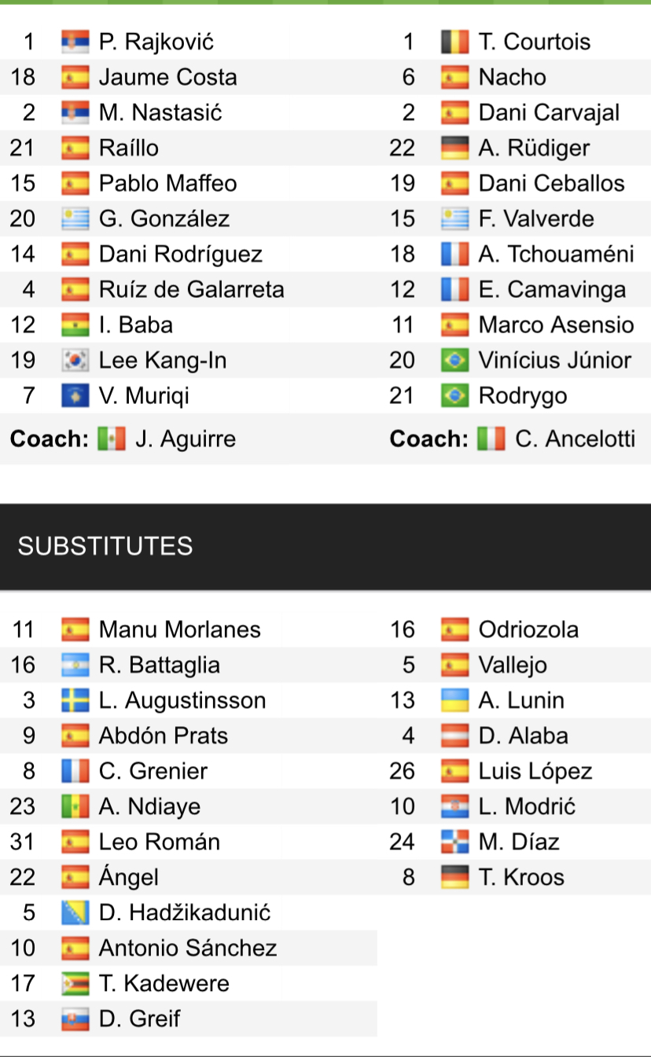Tap the Mexican flag next to J. Aguirre
This screenshot has width=651, height=1057.
point(112,439)
